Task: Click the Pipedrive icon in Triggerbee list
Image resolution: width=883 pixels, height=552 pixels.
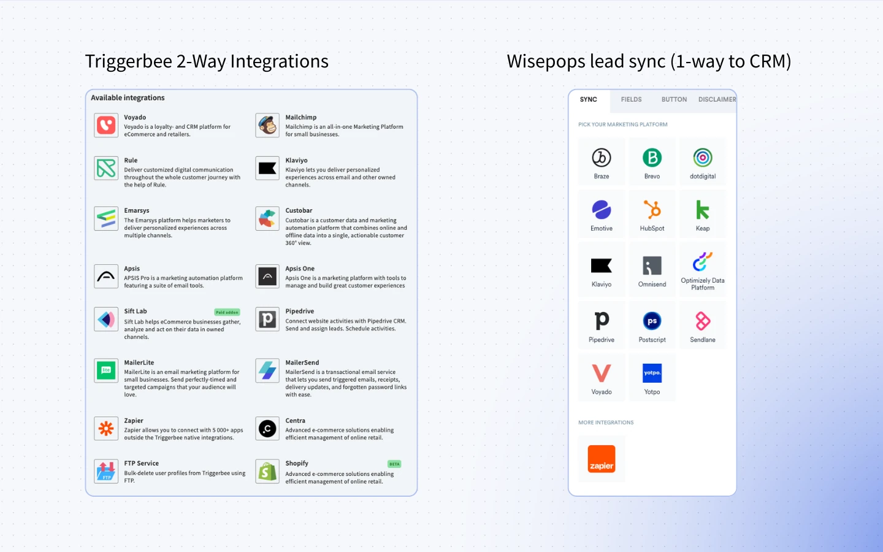Action: [267, 320]
